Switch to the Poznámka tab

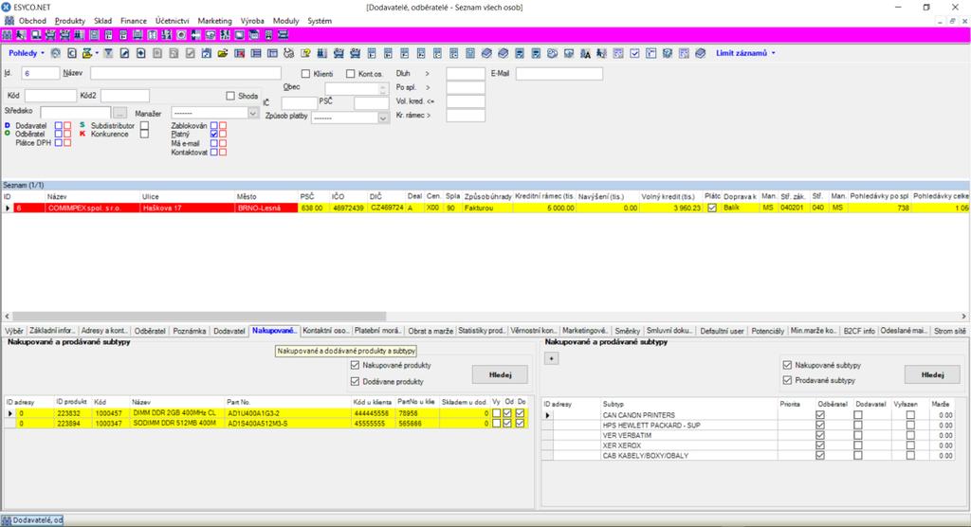coord(190,331)
